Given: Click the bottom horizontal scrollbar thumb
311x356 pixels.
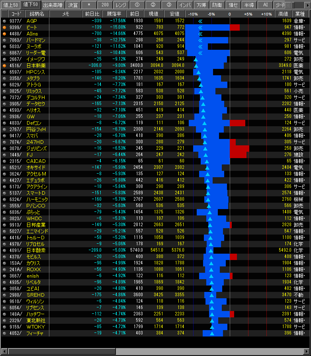Looking at the screenshot, I should pyautogui.click(x=62, y=351).
